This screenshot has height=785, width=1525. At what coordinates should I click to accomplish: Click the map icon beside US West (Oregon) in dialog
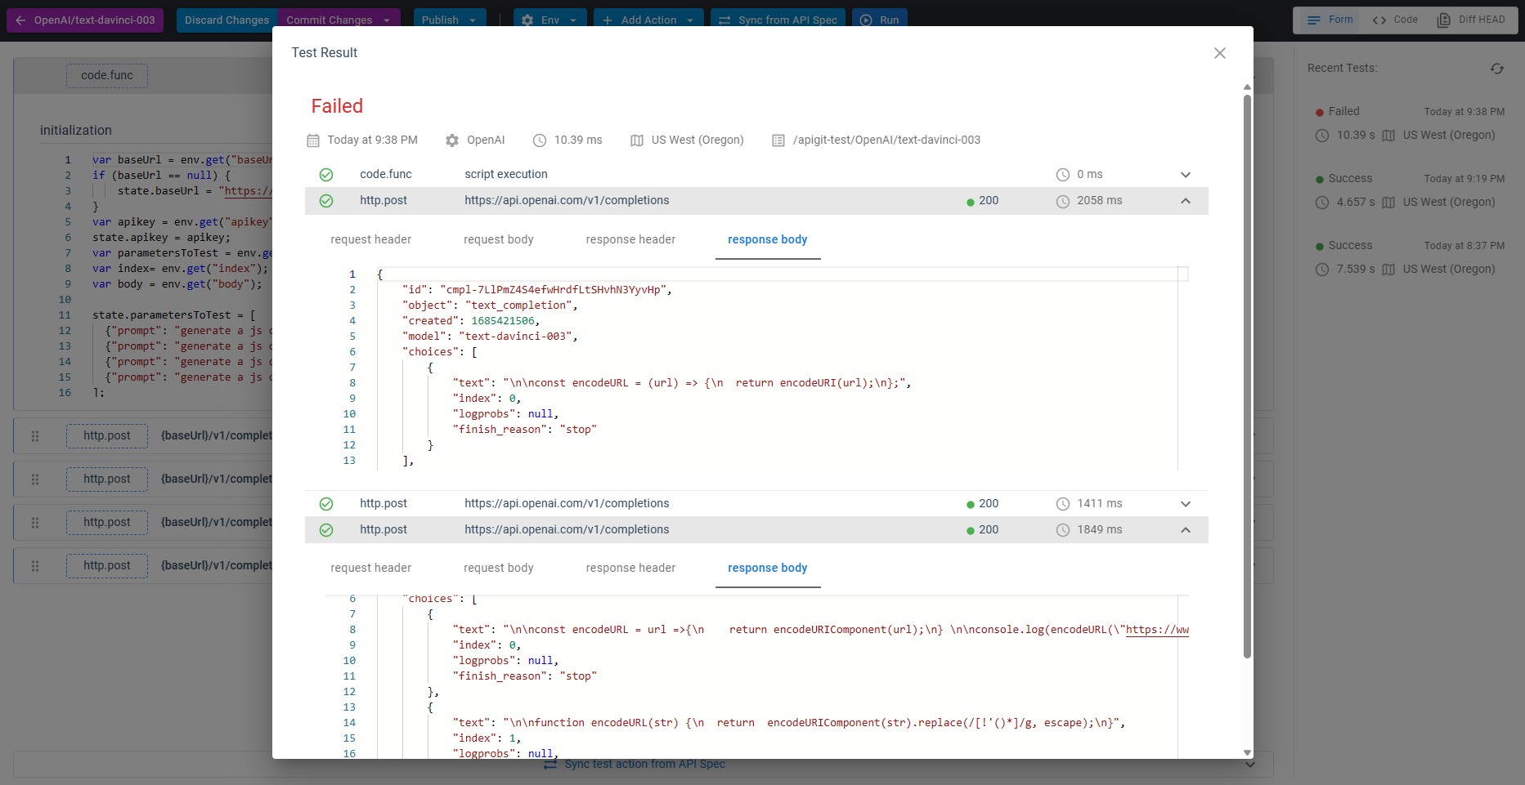click(x=637, y=140)
